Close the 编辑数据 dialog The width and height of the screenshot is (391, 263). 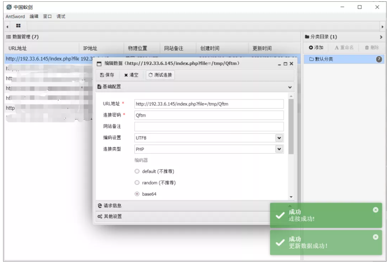tap(291, 64)
